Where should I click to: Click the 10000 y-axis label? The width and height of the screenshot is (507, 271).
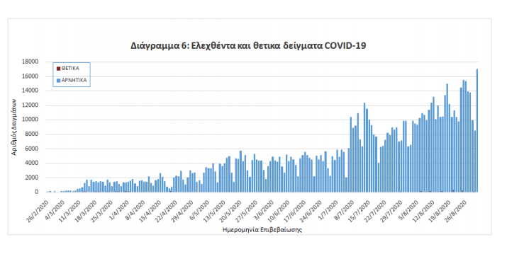[30, 120]
